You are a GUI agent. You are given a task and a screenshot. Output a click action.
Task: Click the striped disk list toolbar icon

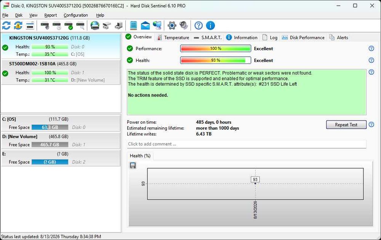(30, 25)
